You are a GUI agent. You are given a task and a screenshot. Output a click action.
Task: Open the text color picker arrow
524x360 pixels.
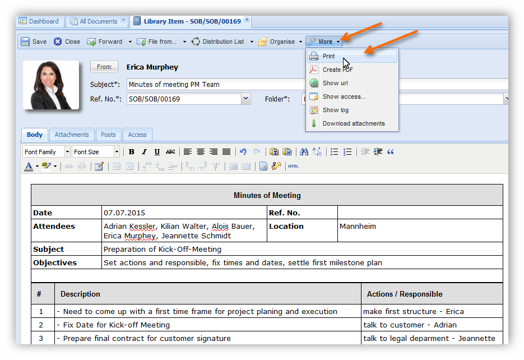(x=37, y=166)
